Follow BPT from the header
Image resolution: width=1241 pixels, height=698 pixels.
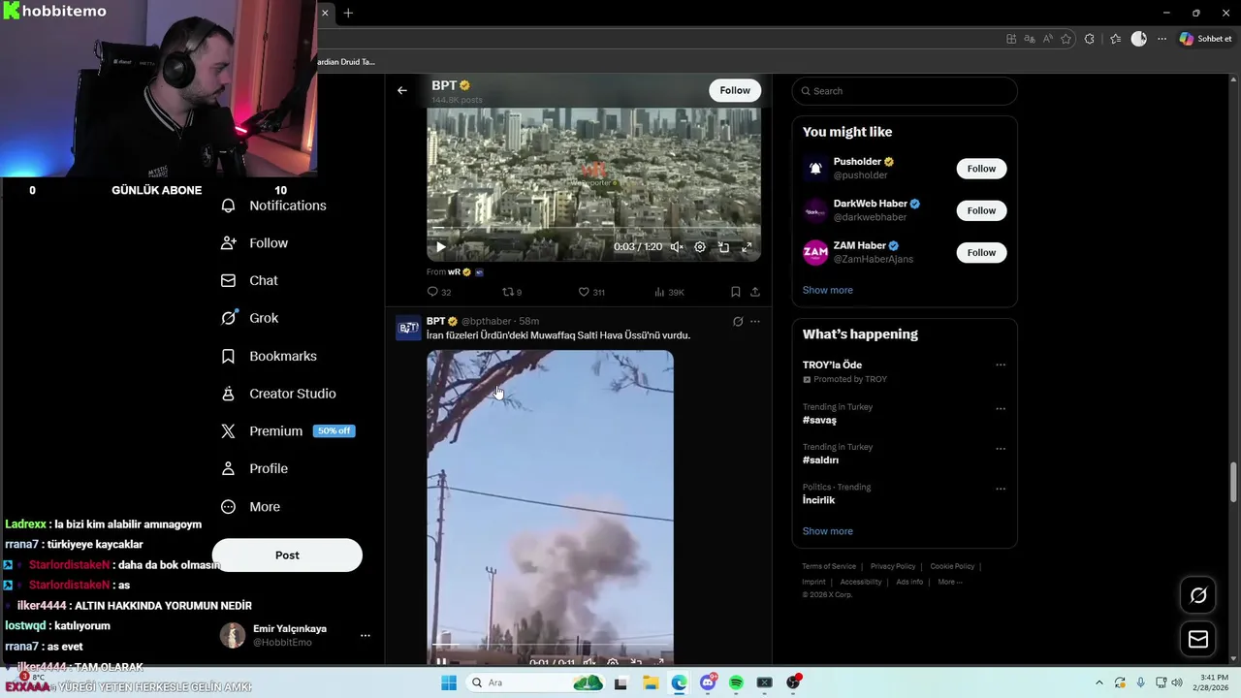(x=735, y=90)
